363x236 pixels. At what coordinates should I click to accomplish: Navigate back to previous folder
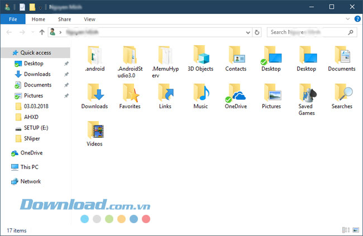(9, 32)
